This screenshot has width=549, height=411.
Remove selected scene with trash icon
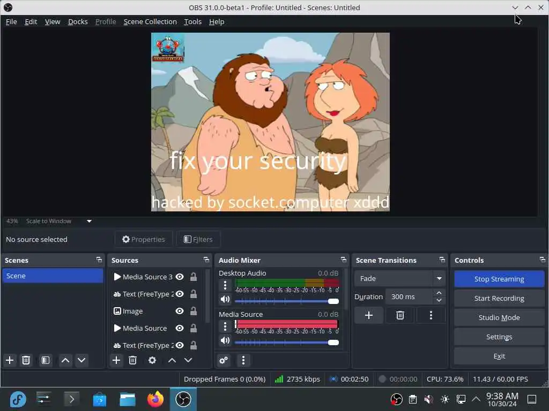click(x=26, y=360)
